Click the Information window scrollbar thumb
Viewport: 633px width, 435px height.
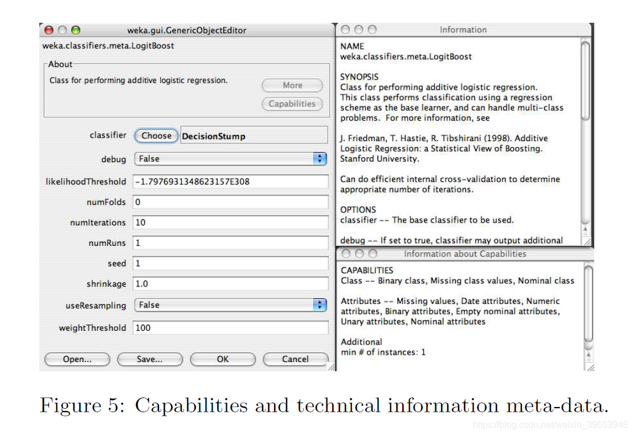click(585, 81)
